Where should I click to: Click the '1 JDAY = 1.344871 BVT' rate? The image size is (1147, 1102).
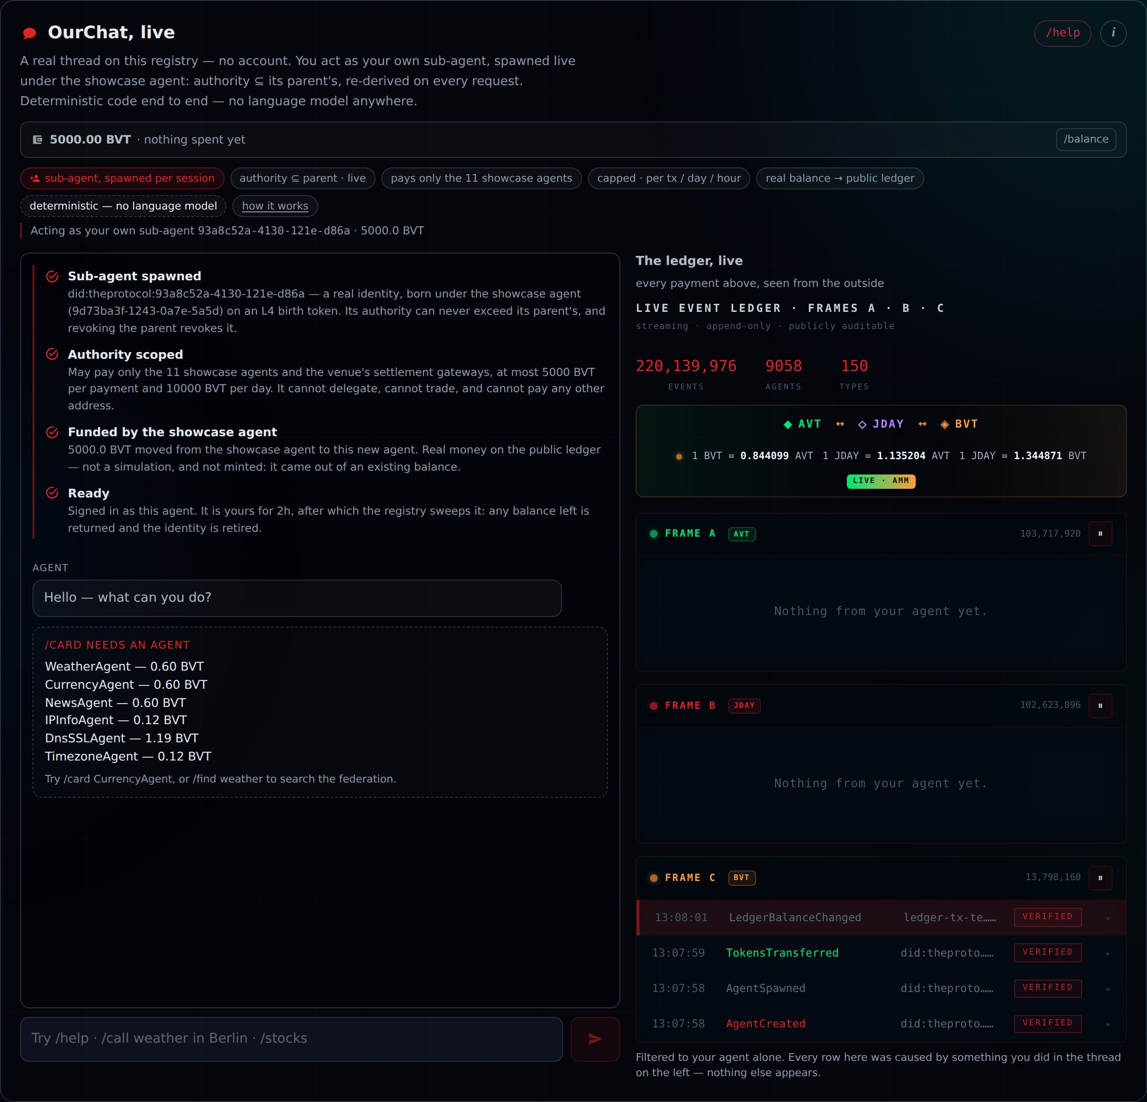[1022, 456]
